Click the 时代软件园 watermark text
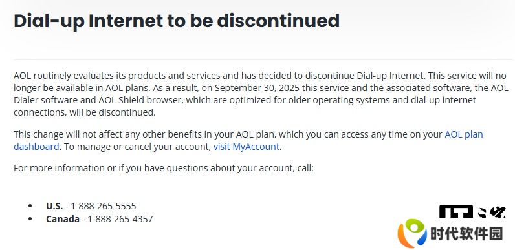Screen dimensions: 515x250 (466, 234)
